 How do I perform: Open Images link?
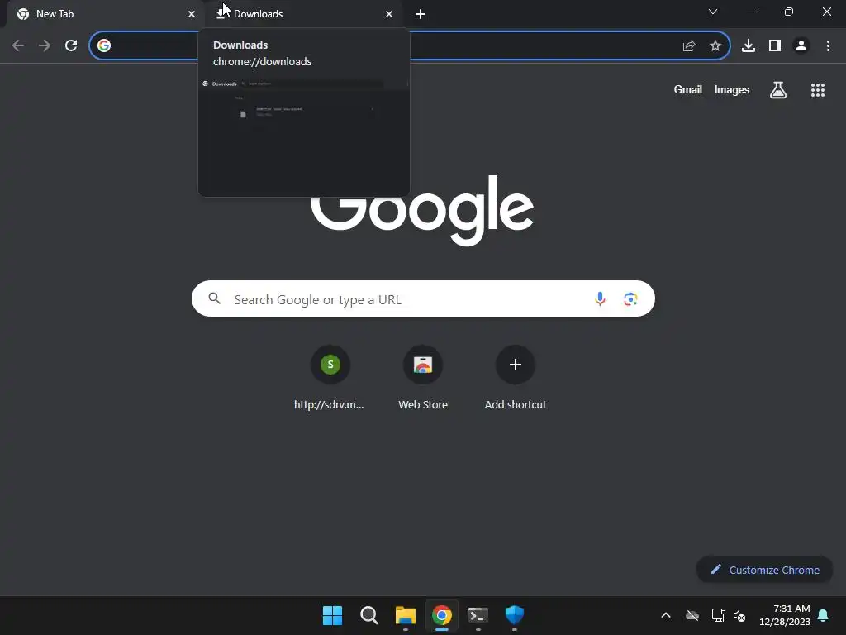732,89
